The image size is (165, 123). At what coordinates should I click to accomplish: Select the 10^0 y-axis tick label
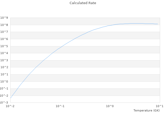pyautogui.click(x=4, y=81)
